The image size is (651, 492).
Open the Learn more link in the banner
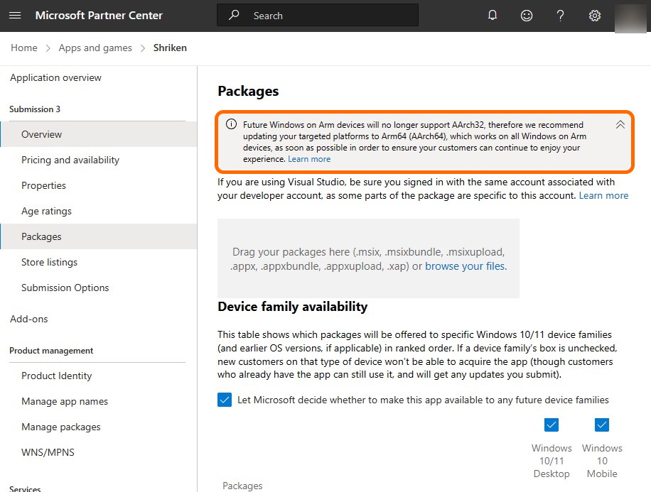pyautogui.click(x=309, y=158)
